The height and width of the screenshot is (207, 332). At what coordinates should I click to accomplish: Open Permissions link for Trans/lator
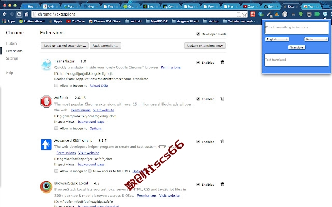pyautogui.click(x=171, y=67)
